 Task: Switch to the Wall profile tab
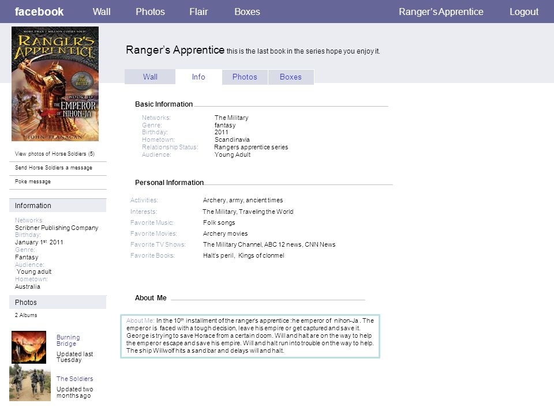click(x=150, y=77)
